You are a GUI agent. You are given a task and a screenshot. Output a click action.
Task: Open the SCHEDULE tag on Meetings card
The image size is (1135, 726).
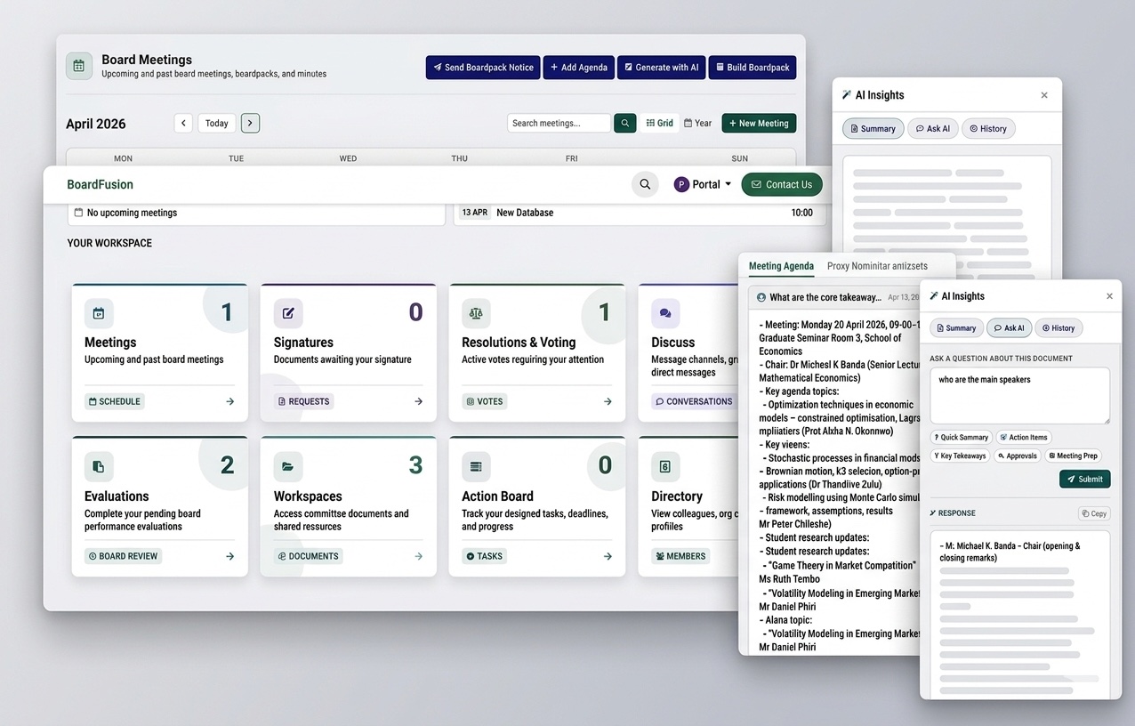(x=115, y=401)
